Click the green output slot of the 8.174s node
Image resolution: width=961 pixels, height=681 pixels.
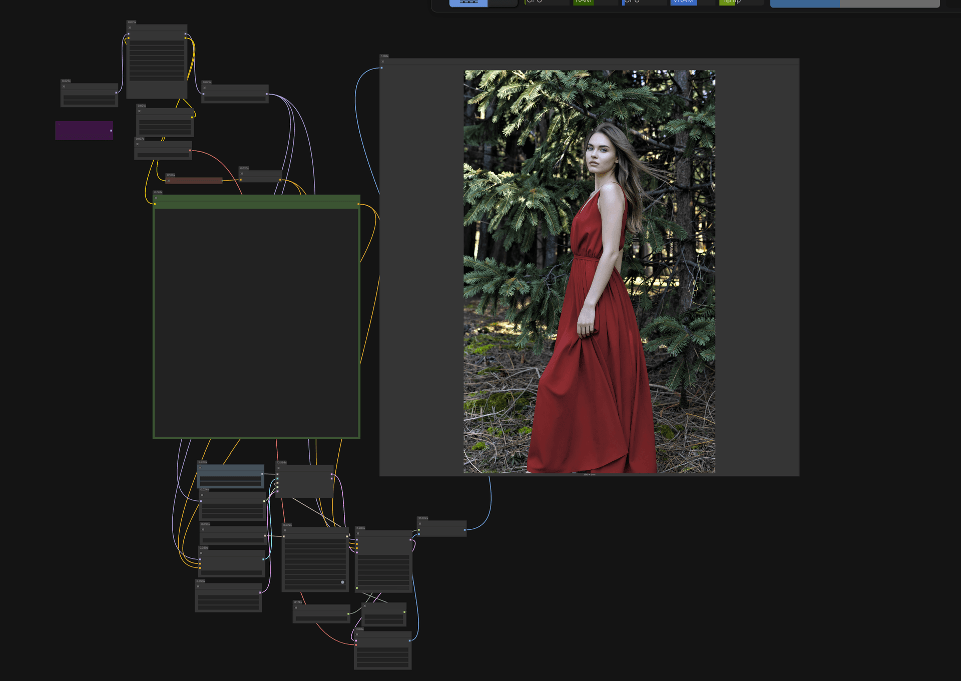point(348,614)
